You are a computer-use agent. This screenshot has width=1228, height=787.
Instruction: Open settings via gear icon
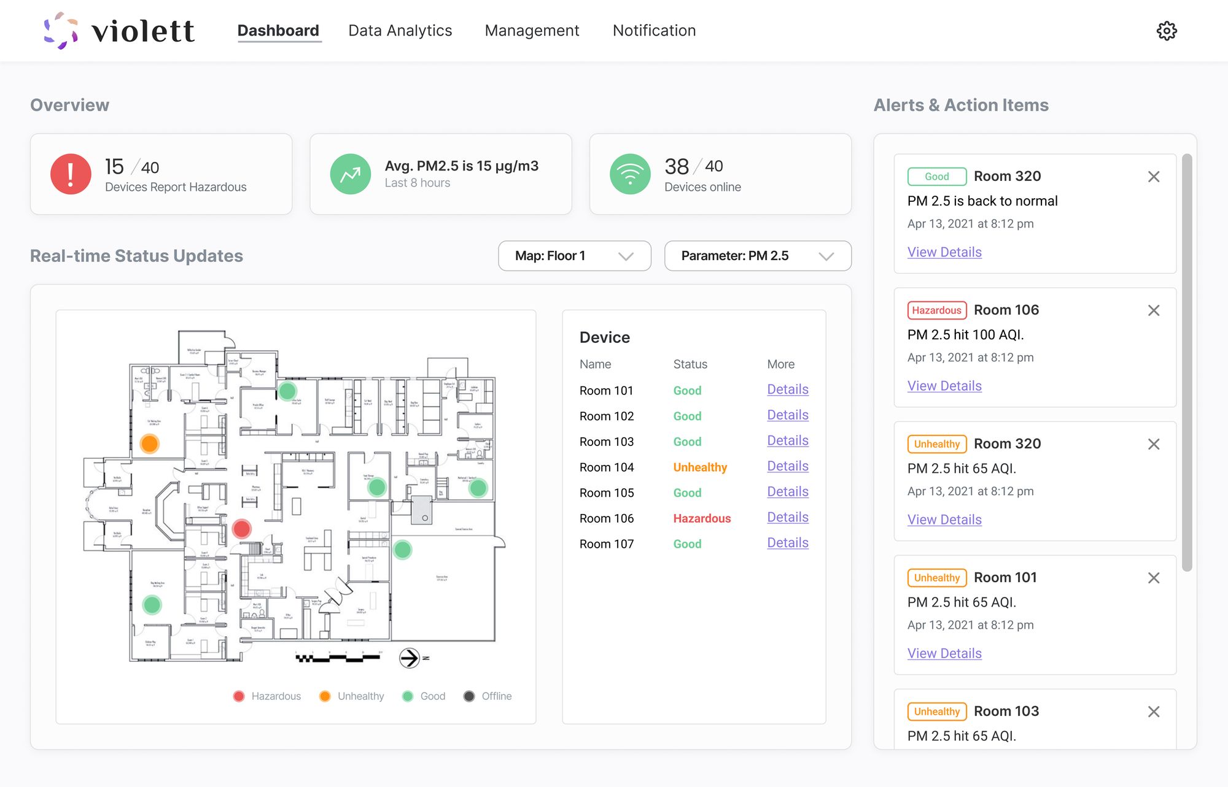point(1166,31)
